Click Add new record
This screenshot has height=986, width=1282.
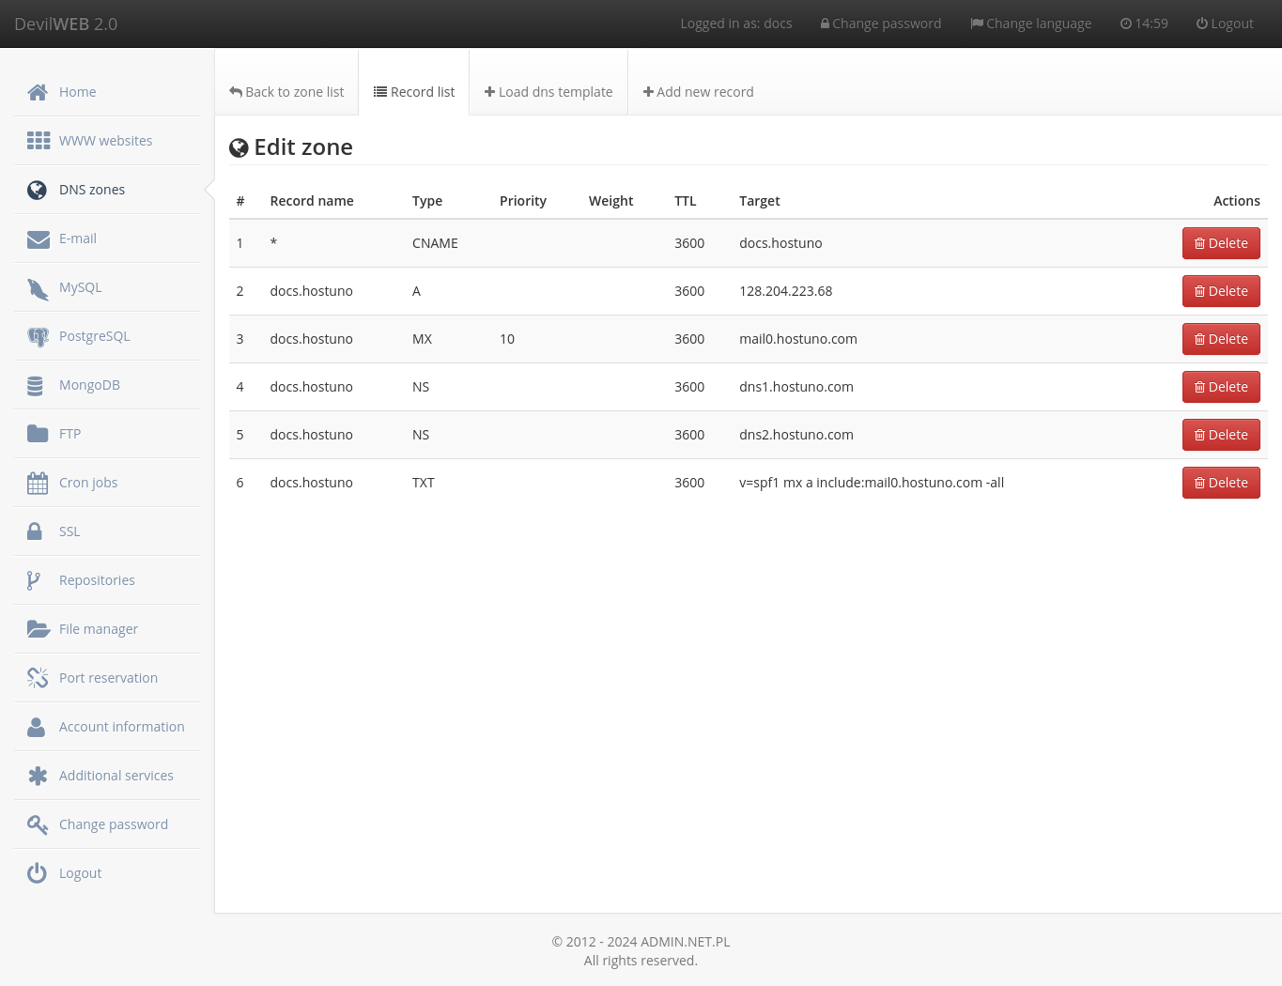[698, 91]
